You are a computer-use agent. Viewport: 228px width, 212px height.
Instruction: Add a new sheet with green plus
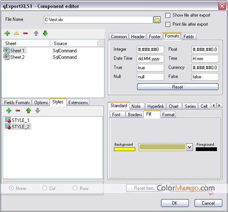click(7, 33)
